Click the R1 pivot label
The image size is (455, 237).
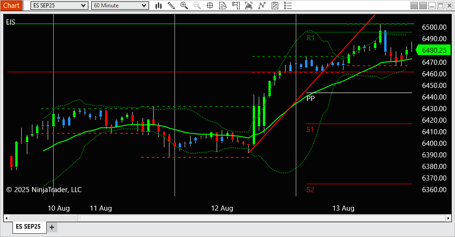(310, 37)
